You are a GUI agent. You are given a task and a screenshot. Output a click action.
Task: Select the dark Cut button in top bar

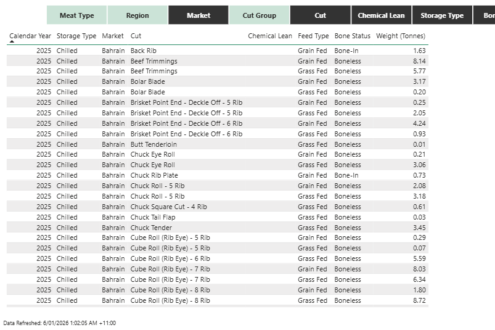tap(320, 15)
